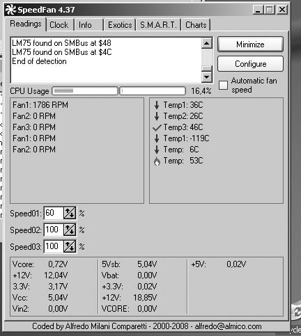Enable the Automatic fan speed checkbox
301x336 pixels.
tap(223, 85)
